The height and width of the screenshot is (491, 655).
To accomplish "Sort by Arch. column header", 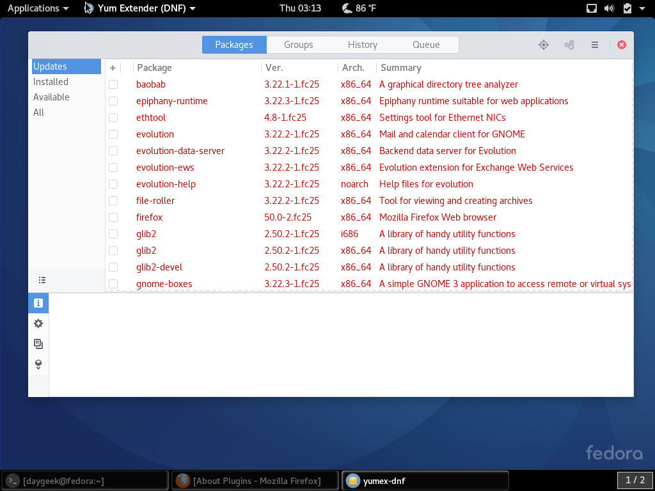I will 357,68.
